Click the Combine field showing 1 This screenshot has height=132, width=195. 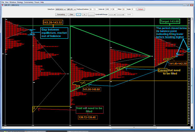click(96, 9)
